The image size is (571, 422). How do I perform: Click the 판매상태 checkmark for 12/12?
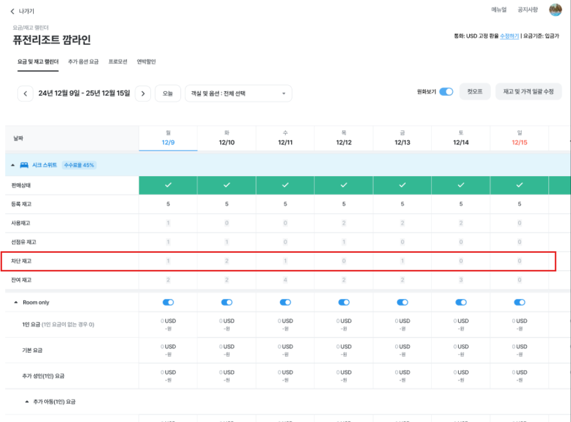click(344, 185)
